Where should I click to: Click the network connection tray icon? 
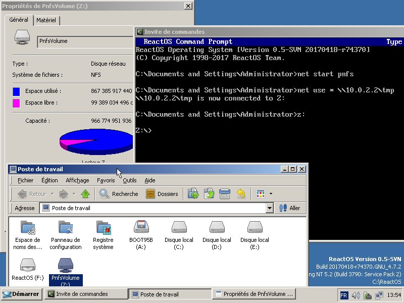pos(379,295)
